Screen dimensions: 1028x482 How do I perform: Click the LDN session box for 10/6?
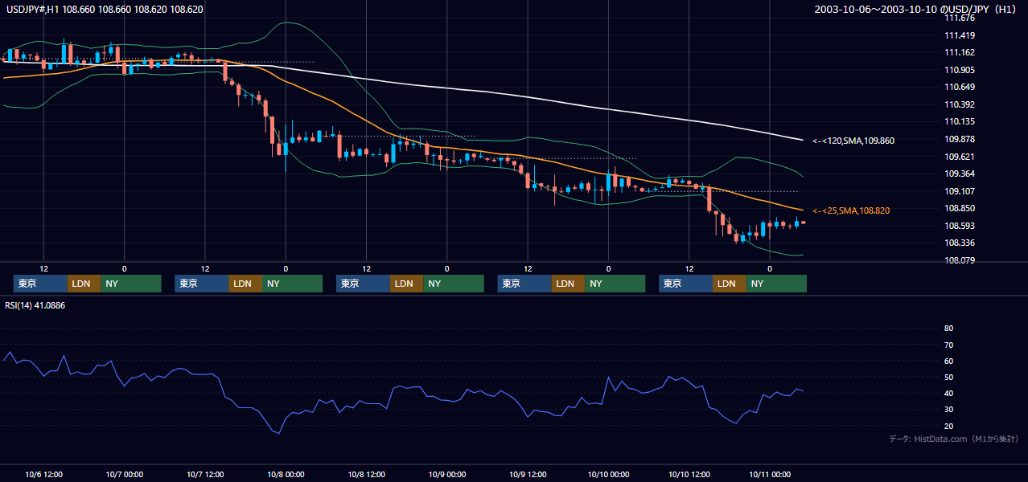coord(84,284)
